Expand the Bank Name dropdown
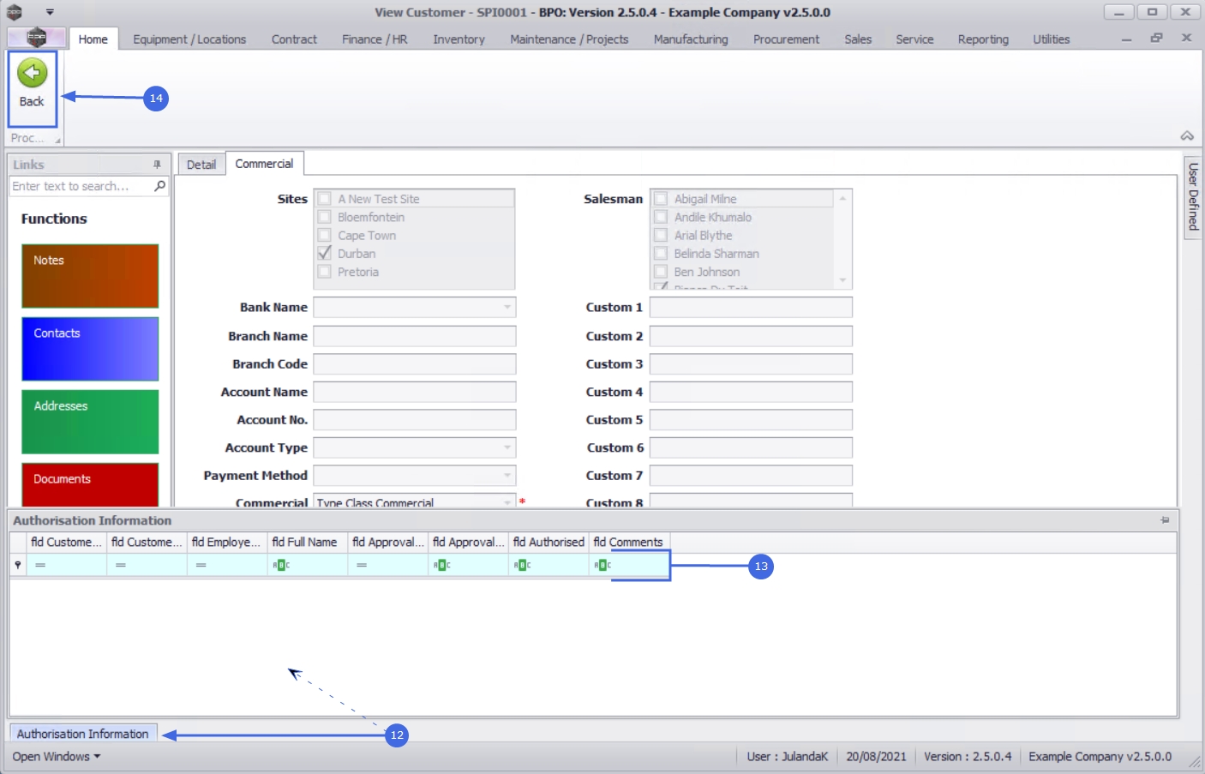1205x774 pixels. [x=507, y=307]
